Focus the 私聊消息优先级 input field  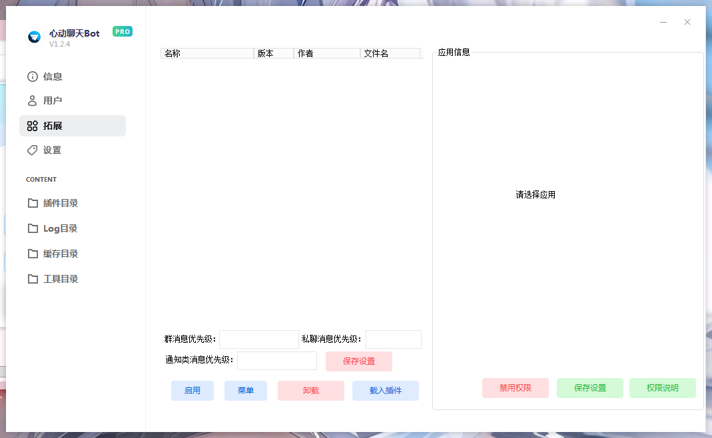394,339
